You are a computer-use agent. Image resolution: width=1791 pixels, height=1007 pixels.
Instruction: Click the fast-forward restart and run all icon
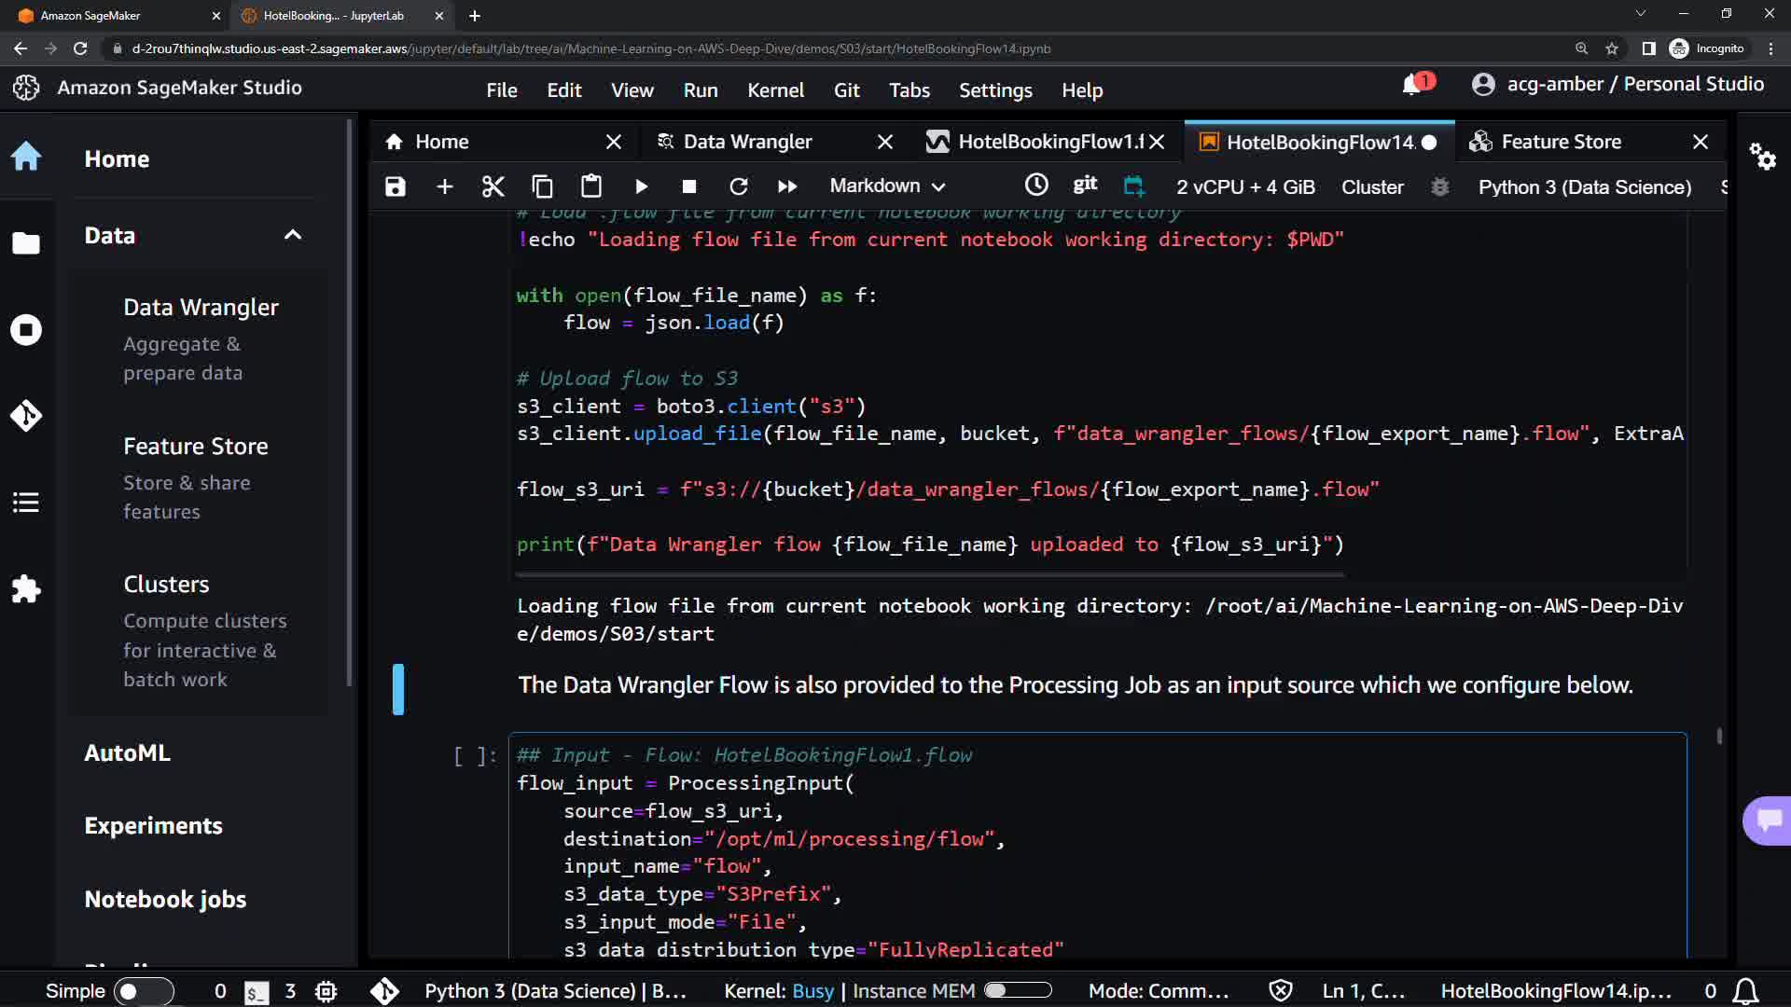(x=787, y=186)
